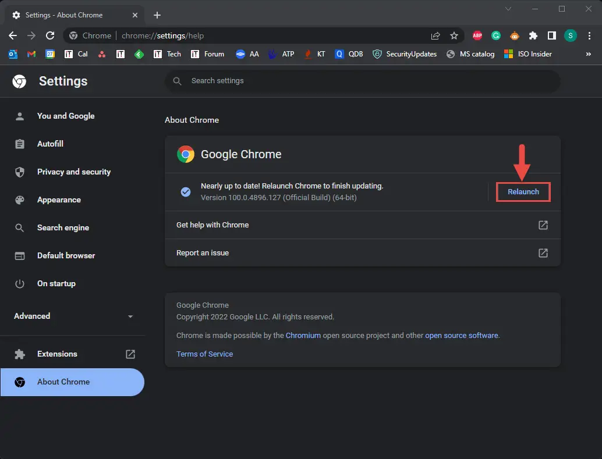The width and height of the screenshot is (602, 459).
Task: Open the Terms of Service link
Action: (x=204, y=354)
